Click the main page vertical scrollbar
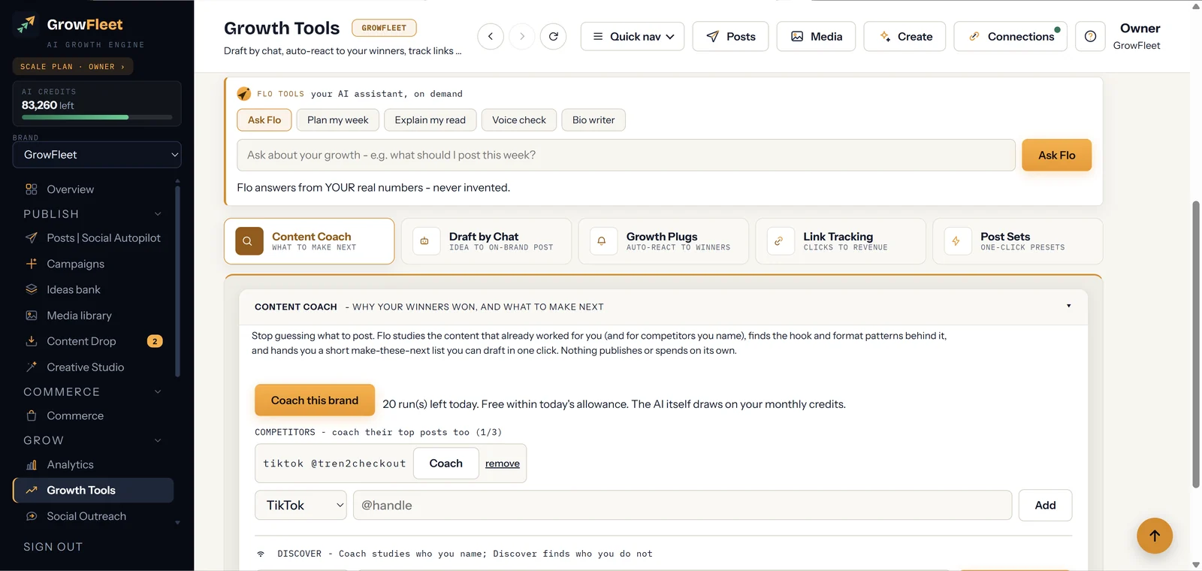1202x571 pixels. (1196, 345)
